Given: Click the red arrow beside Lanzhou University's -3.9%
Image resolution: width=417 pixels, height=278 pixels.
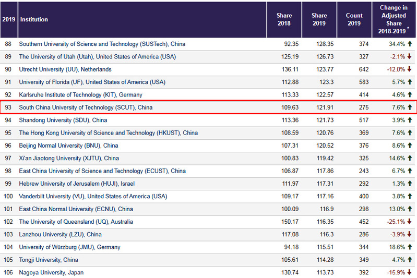Looking at the screenshot, I should 410,234.
